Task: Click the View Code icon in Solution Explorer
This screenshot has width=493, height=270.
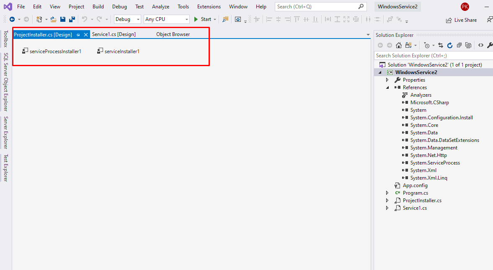Action: click(x=481, y=45)
